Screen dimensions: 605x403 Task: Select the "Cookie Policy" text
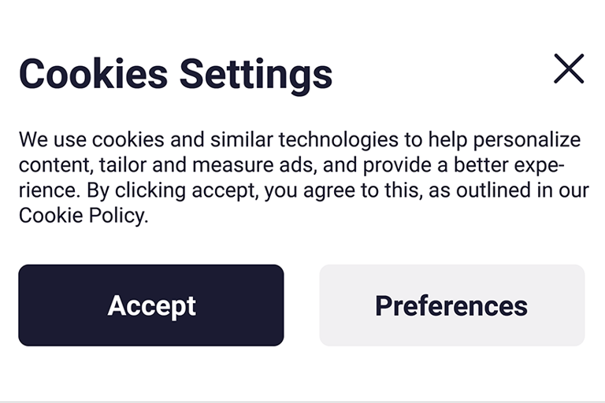click(82, 216)
